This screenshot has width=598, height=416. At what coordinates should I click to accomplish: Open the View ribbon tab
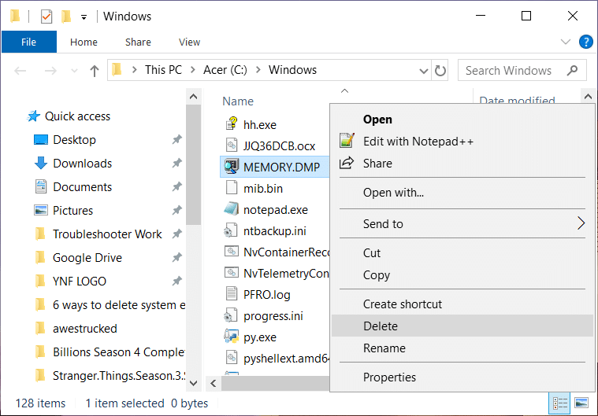pos(189,42)
